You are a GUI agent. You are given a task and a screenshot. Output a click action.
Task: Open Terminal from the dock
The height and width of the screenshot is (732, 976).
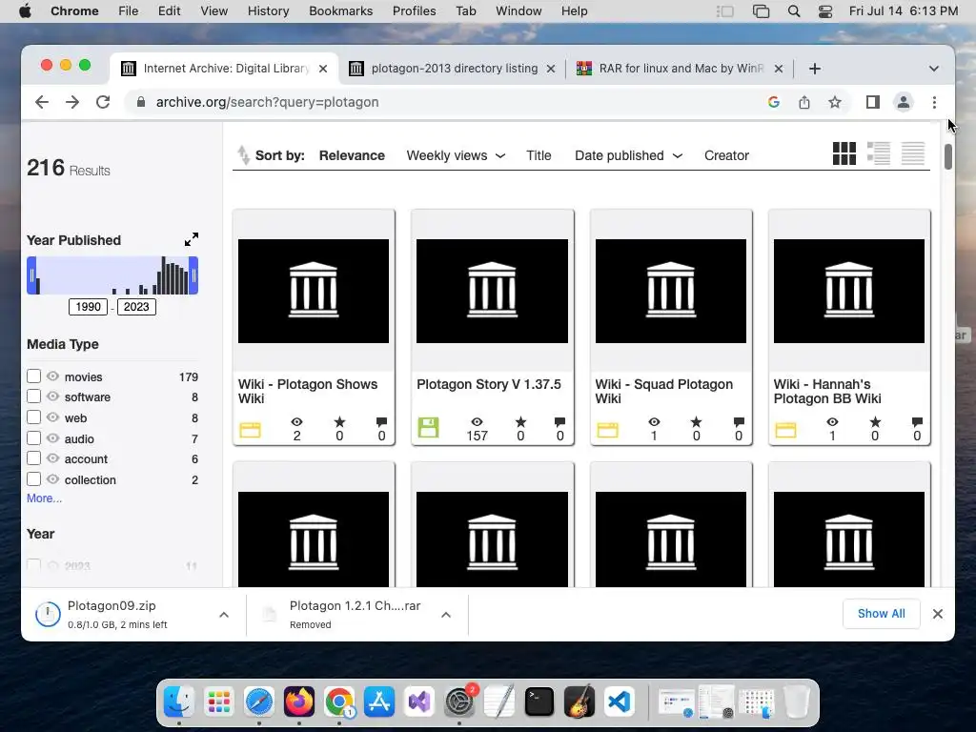coord(539,702)
